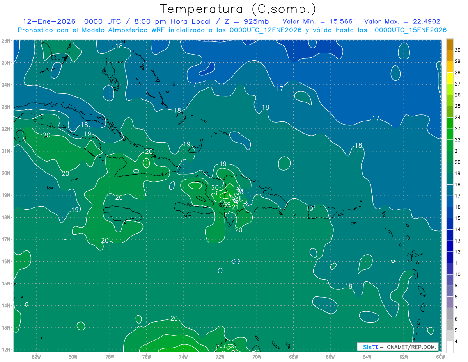Screen dimensions: 468x362
Task: Click the title "Temperatura (C,somb.)"
Action: pyautogui.click(x=238, y=9)
